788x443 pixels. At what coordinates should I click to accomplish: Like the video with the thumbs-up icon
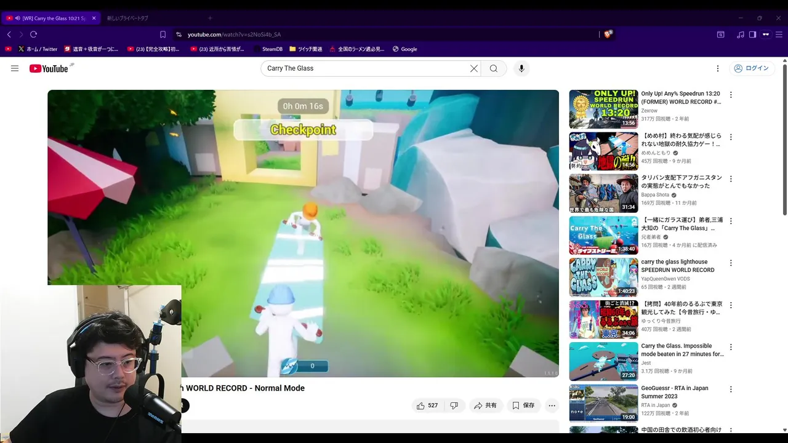point(427,405)
